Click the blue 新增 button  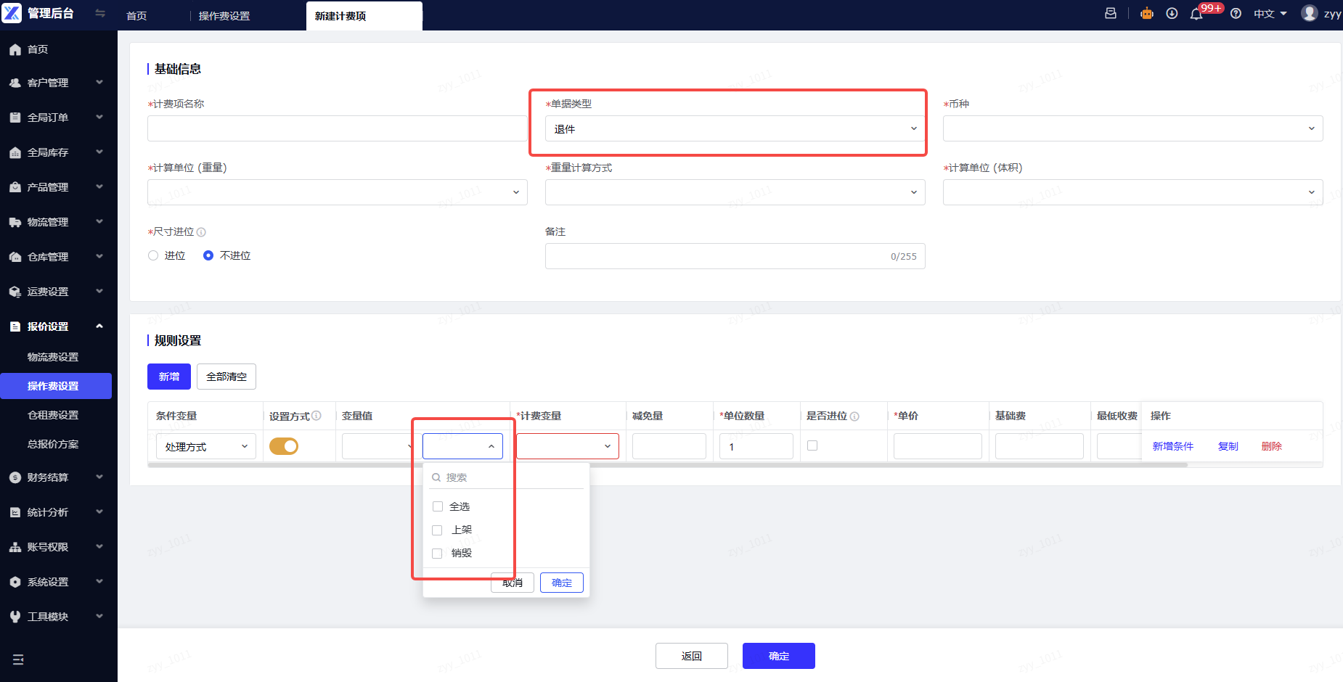(x=169, y=377)
